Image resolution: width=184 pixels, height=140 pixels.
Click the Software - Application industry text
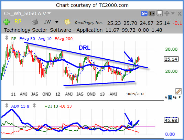(76, 30)
